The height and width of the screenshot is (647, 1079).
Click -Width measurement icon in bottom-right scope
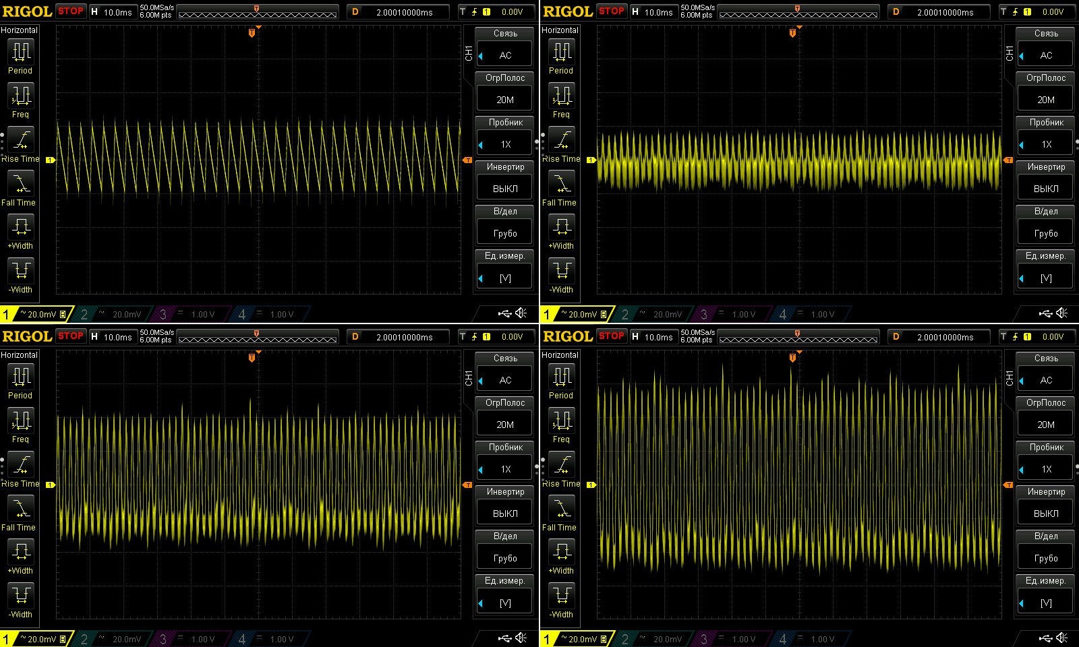[x=561, y=596]
